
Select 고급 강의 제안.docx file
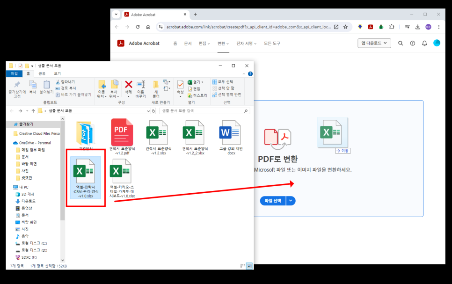(x=231, y=137)
